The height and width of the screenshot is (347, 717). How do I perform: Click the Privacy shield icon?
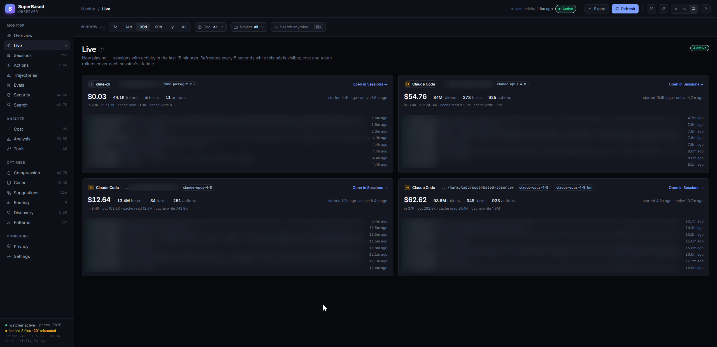tap(9, 247)
